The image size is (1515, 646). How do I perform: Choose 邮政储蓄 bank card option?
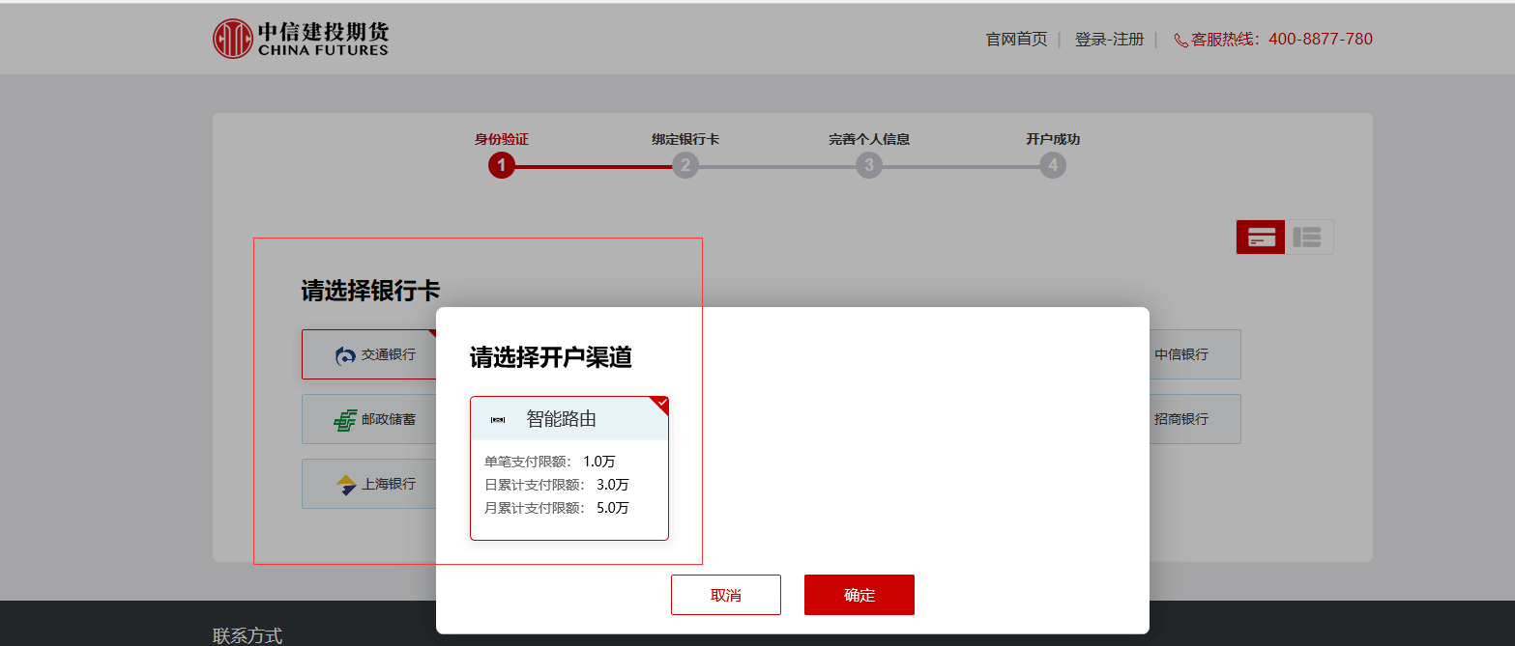pyautogui.click(x=369, y=419)
